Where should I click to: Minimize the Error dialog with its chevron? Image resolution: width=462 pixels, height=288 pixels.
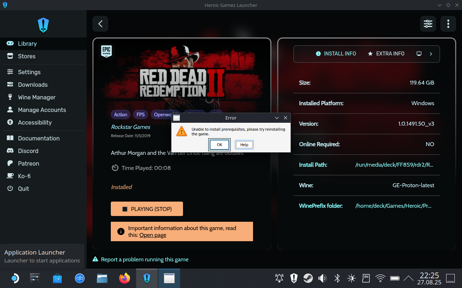[277, 118]
